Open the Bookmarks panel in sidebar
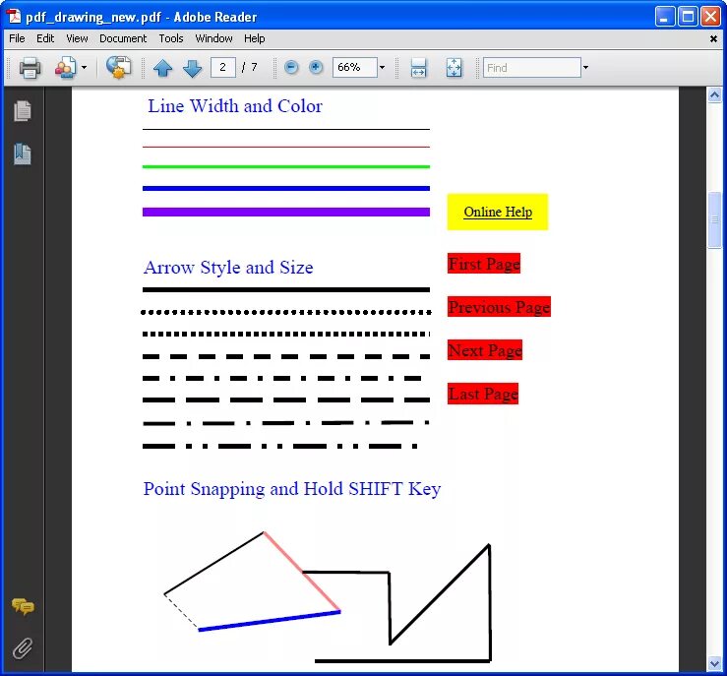Image resolution: width=727 pixels, height=676 pixels. pos(23,154)
